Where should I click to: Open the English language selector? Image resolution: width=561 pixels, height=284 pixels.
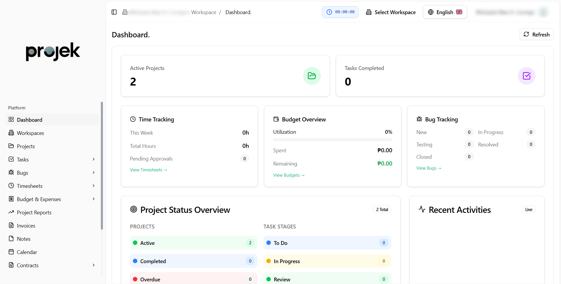445,12
